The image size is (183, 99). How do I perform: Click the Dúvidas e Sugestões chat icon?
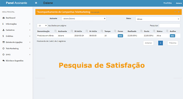(4, 61)
